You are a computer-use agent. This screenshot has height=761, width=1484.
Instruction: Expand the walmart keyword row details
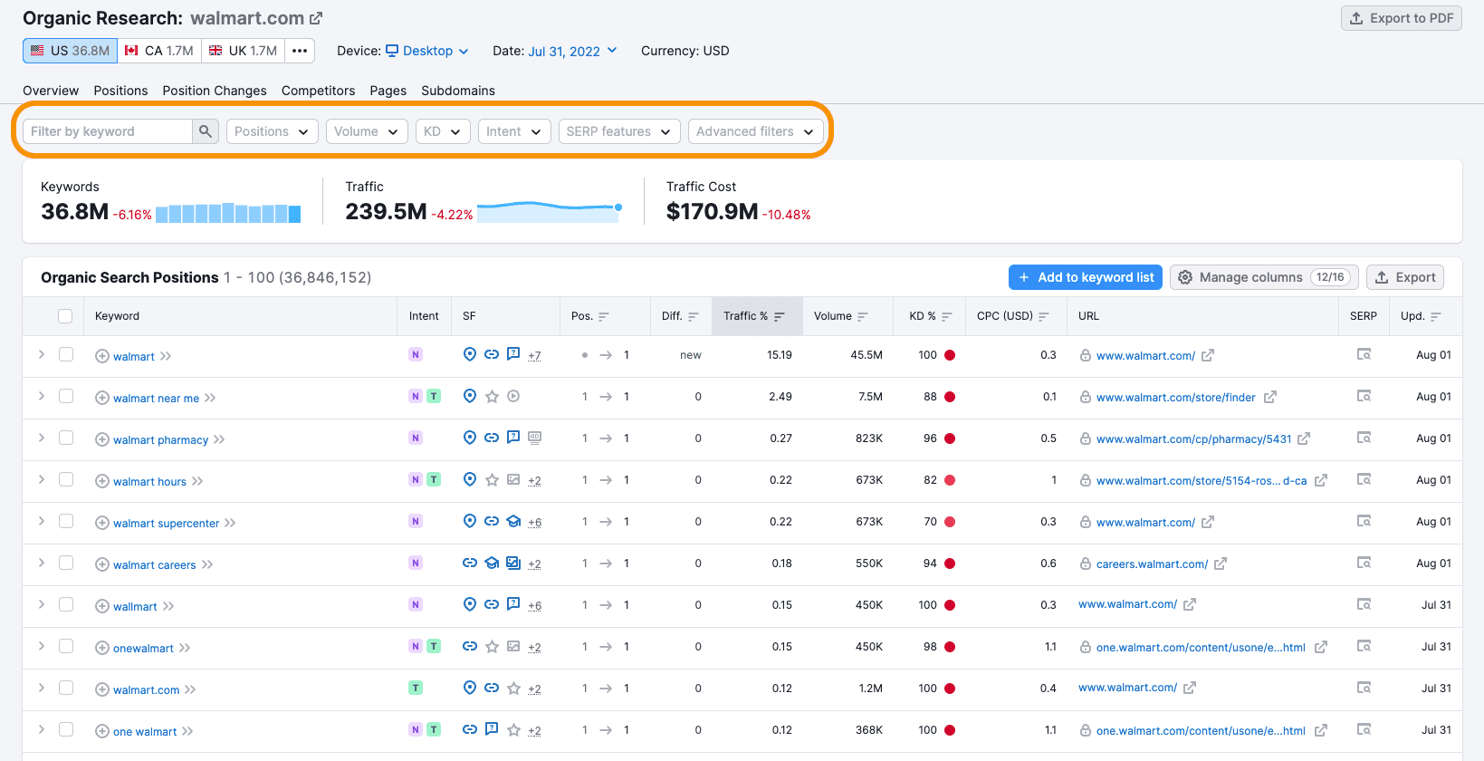click(42, 355)
